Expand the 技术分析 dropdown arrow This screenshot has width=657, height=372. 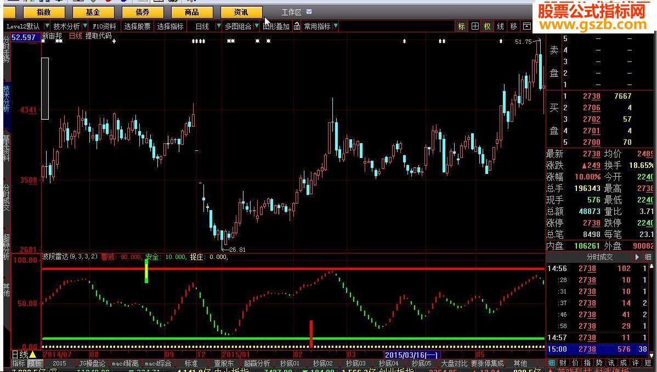click(x=85, y=26)
